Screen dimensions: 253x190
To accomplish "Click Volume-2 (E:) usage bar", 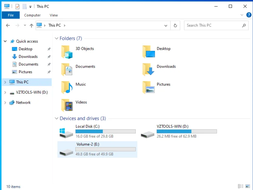I will (105, 149).
